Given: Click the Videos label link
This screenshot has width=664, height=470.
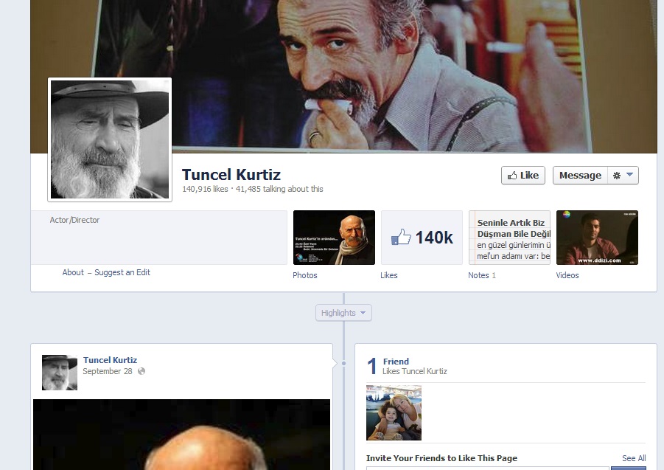Looking at the screenshot, I should [567, 275].
